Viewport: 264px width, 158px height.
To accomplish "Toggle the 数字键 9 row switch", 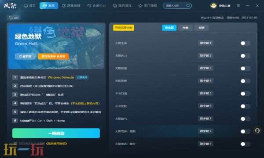I will coord(246,144).
